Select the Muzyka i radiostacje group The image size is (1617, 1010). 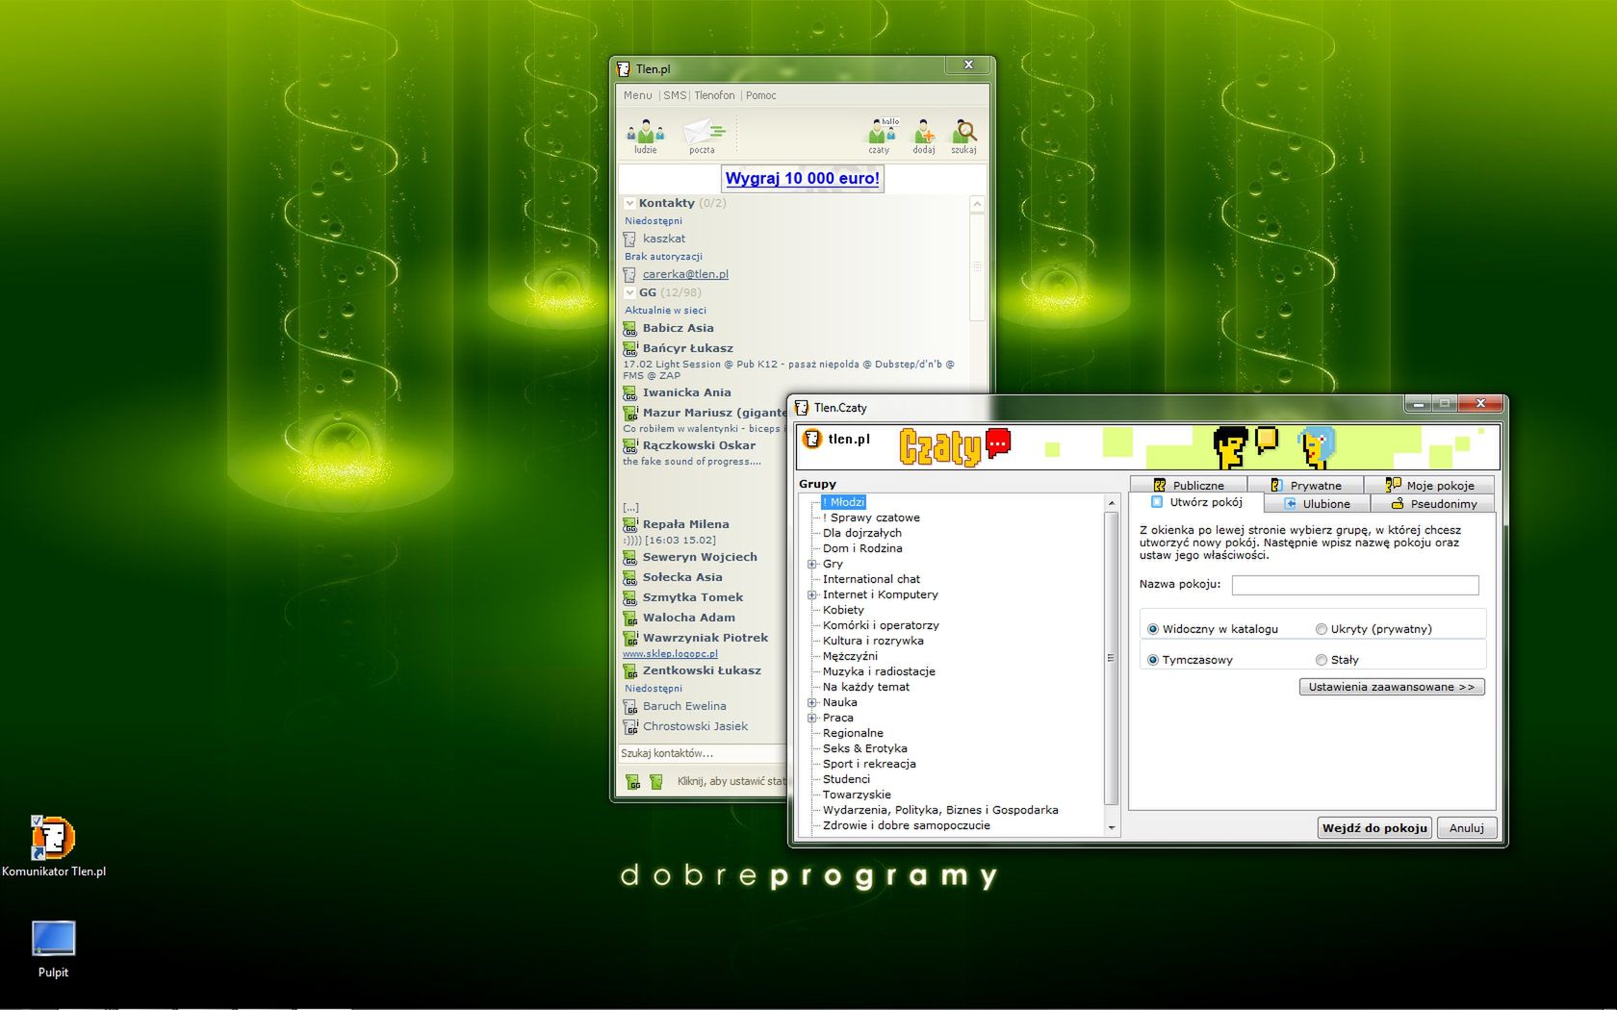(x=879, y=671)
